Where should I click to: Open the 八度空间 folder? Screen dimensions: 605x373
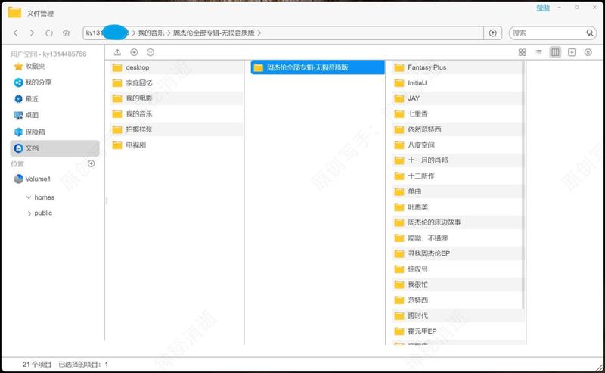tap(458, 145)
